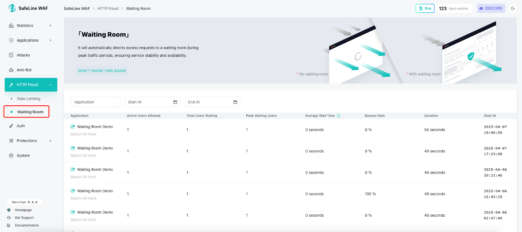Screen dimensions: 522x232
Task: Click the Bounce Rate column header
Action: [x=375, y=116]
